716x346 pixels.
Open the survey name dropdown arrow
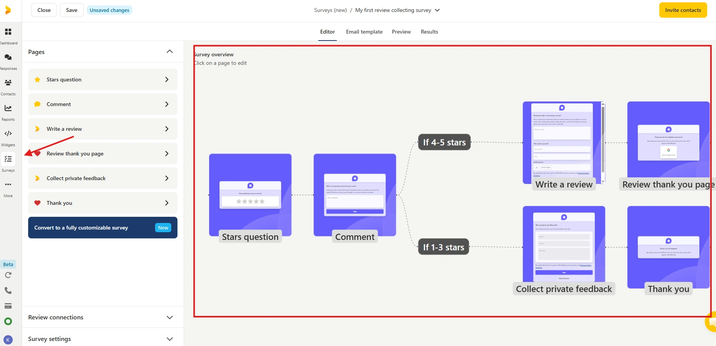point(437,10)
